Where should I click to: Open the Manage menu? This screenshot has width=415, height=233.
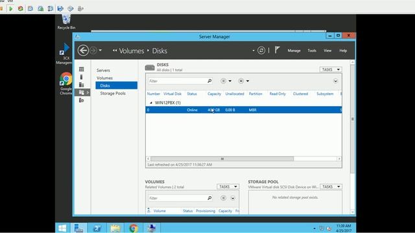click(x=294, y=50)
